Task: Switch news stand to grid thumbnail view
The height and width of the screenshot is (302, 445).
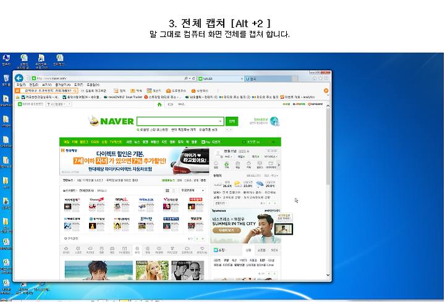Action: pyautogui.click(x=167, y=191)
